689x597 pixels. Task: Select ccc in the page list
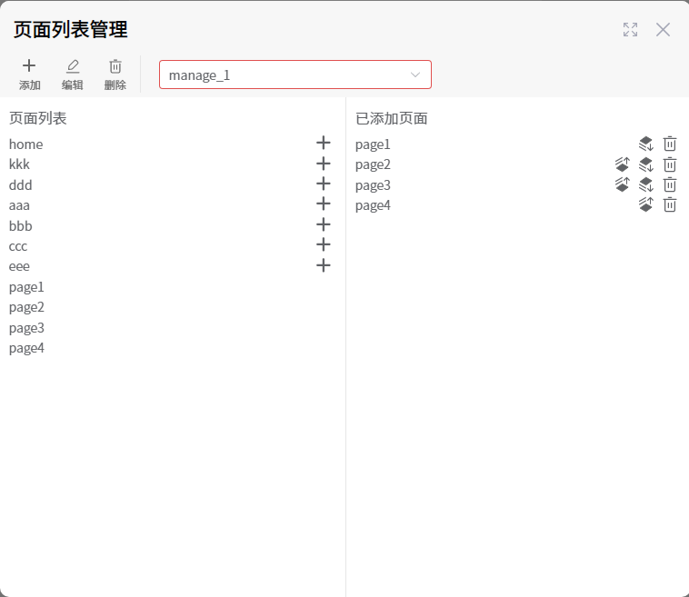tap(18, 246)
